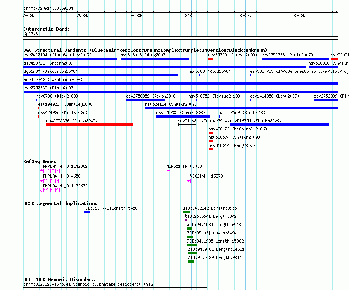Click the 8300k ruler tick label
This screenshot has width=349, height=290.
pyautogui.click(x=299, y=16)
